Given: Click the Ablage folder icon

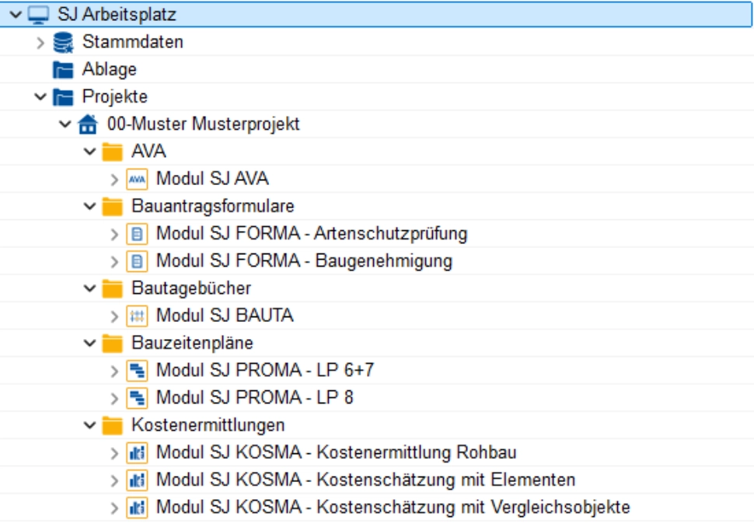Looking at the screenshot, I should click(x=63, y=70).
